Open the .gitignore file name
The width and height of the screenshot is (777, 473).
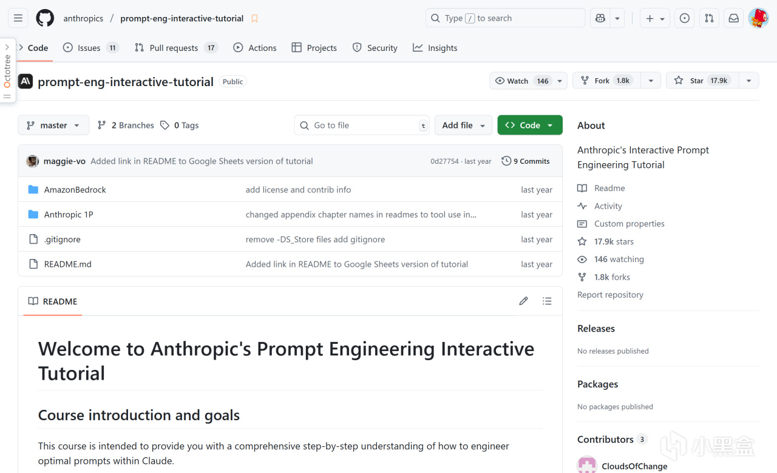coord(63,240)
